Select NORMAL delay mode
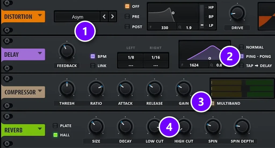The width and height of the screenshot is (275, 148). point(241,47)
